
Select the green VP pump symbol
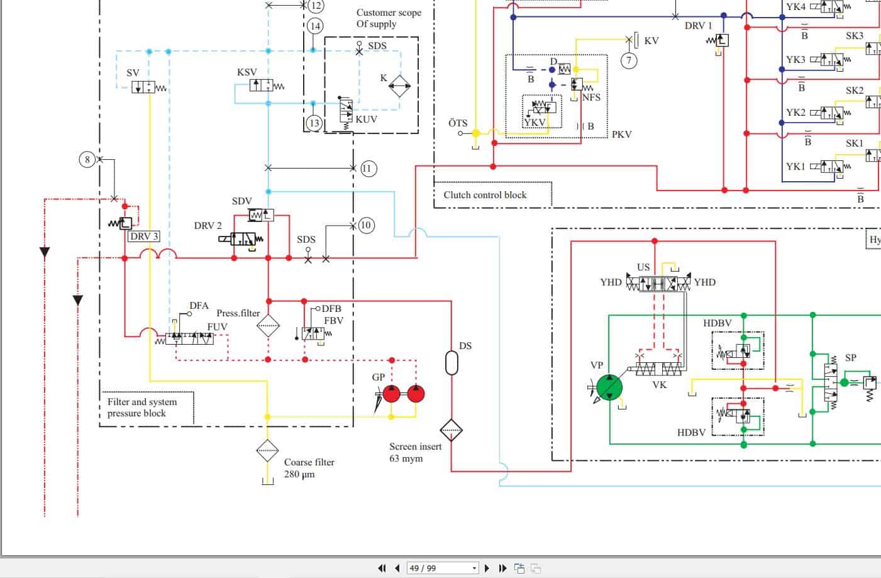609,387
